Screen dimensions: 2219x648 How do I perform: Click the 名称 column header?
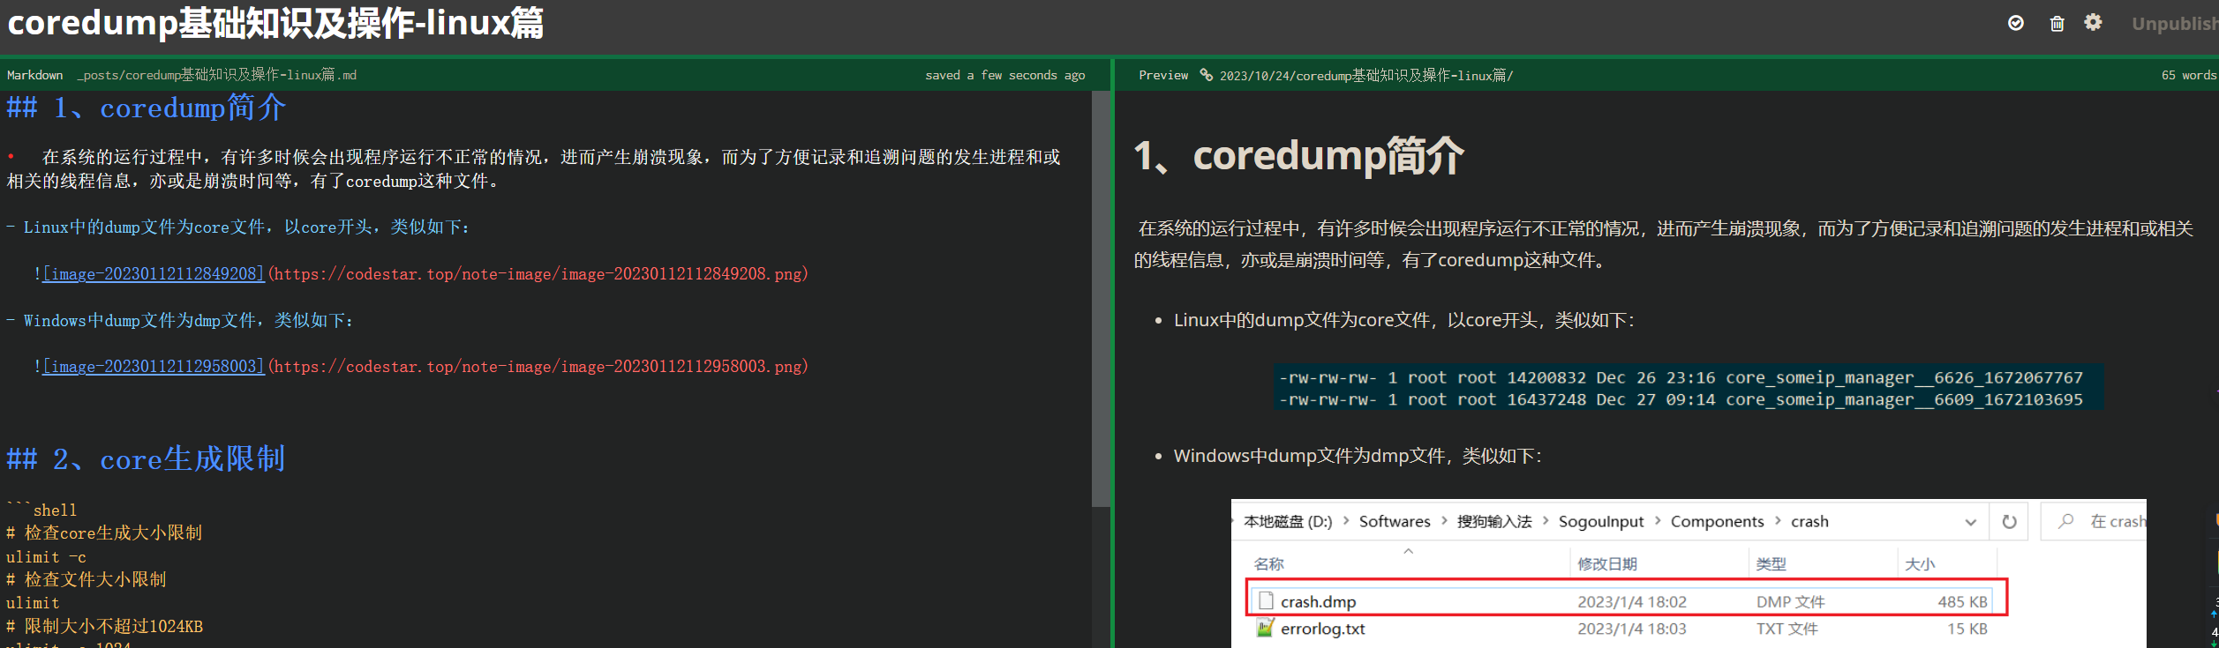(x=1269, y=564)
